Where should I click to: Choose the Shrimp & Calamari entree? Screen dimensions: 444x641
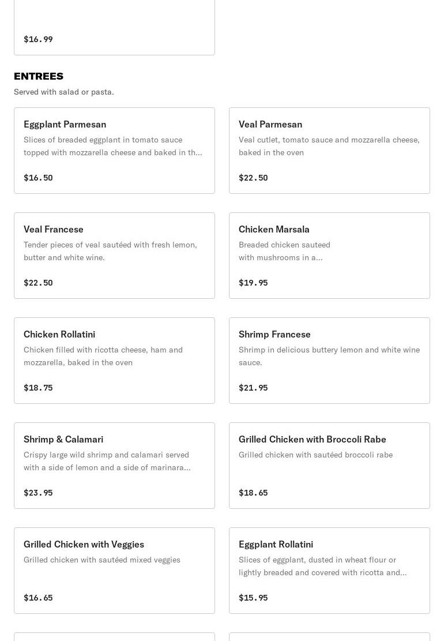[114, 465]
